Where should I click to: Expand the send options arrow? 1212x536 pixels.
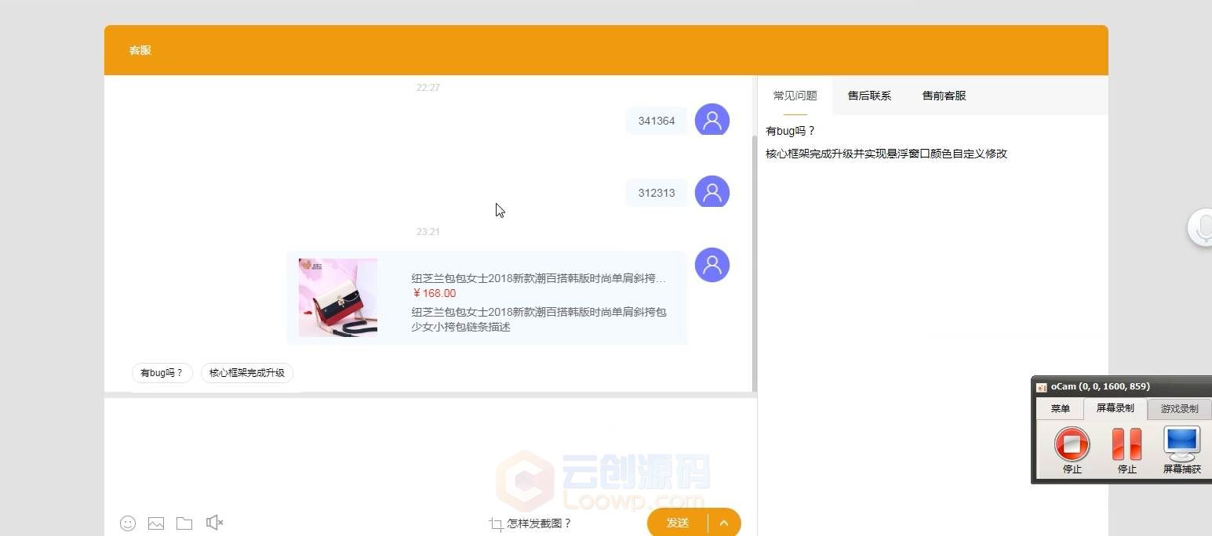point(725,523)
